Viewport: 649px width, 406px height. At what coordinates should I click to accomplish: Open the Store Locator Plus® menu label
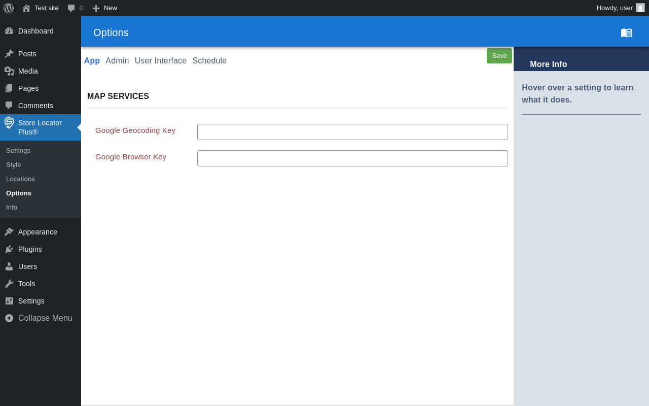pyautogui.click(x=40, y=127)
